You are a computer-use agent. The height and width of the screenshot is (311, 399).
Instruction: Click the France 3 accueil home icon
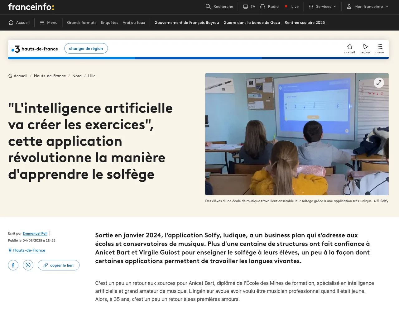point(350,48)
